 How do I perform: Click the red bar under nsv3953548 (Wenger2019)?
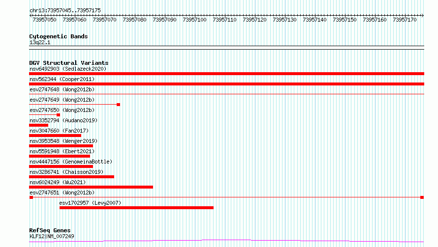tap(61, 146)
